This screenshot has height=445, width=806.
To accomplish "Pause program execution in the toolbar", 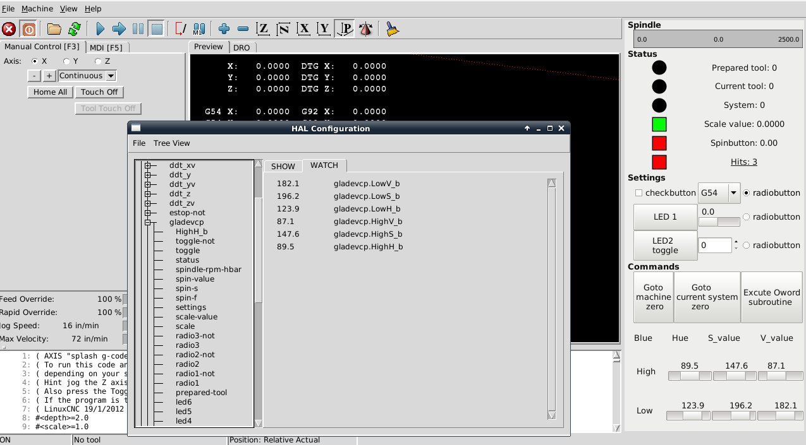I will tap(138, 29).
